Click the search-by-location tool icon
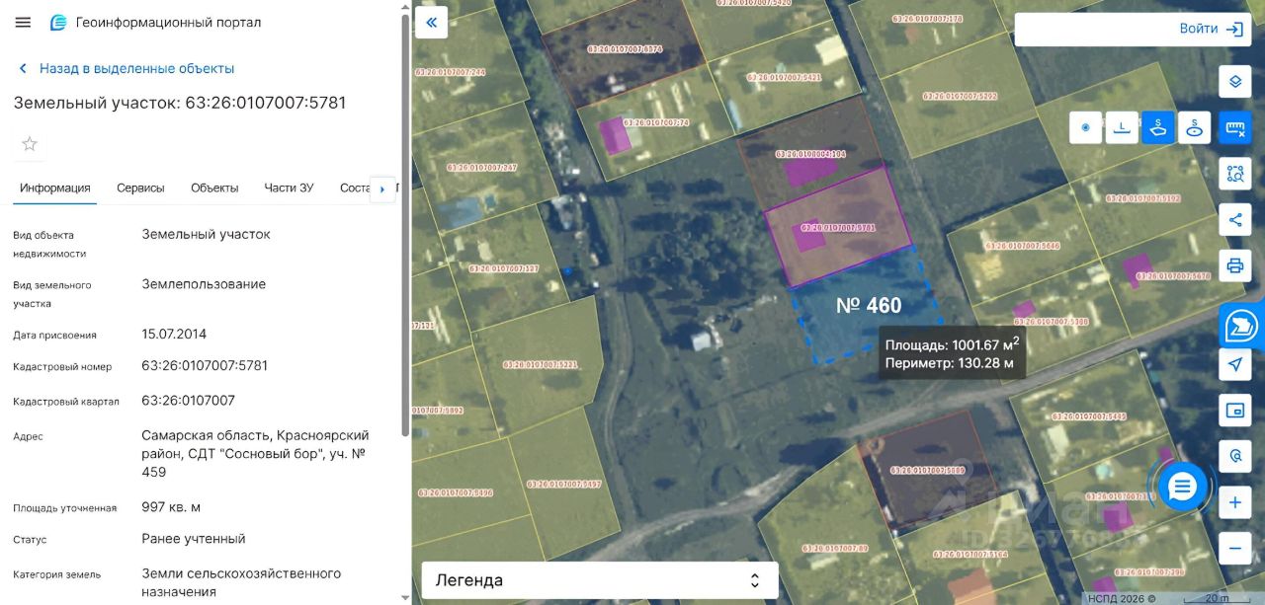1265x605 pixels. click(1234, 456)
